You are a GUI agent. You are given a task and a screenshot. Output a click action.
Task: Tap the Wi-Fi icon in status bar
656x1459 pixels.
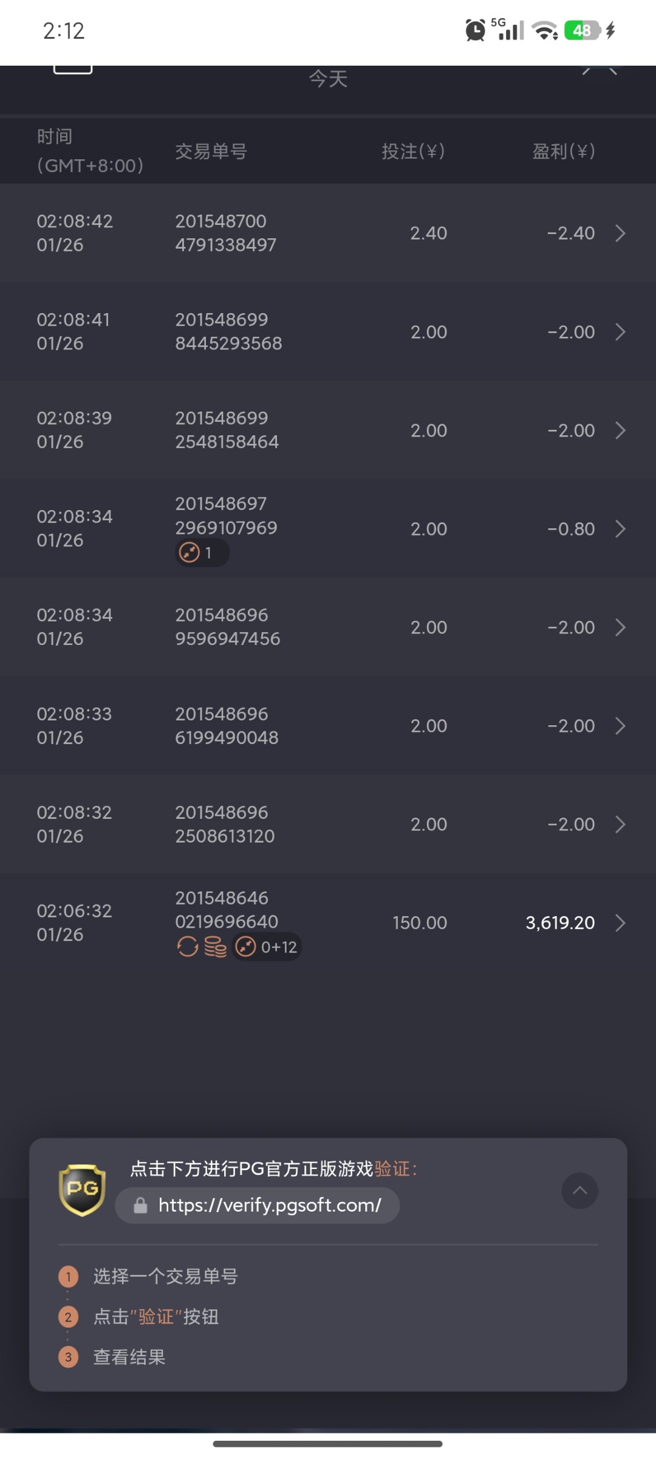pos(545,30)
